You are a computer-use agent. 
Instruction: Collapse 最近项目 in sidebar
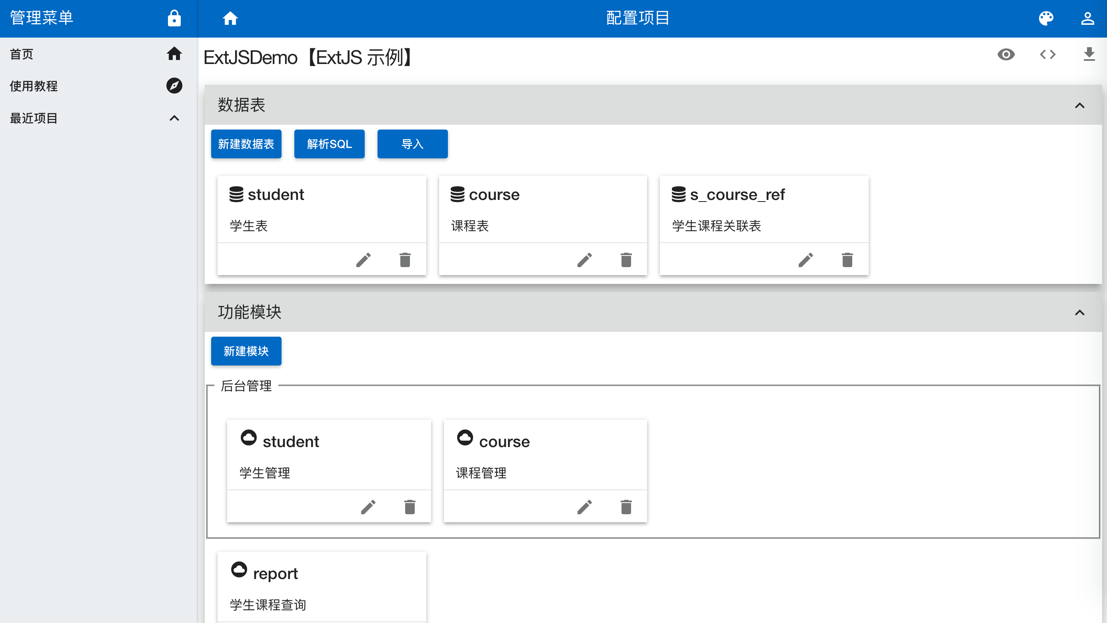(174, 118)
